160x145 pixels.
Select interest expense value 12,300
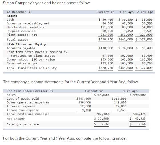(85, 106)
